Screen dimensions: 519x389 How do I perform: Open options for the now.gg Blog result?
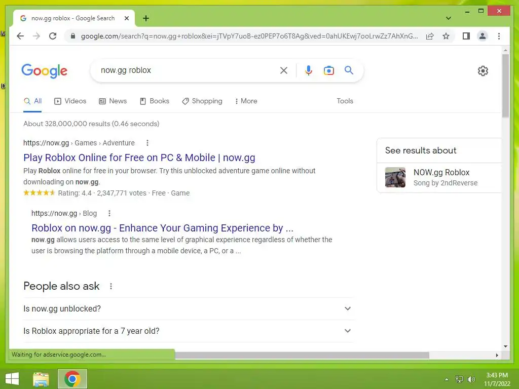click(x=109, y=213)
